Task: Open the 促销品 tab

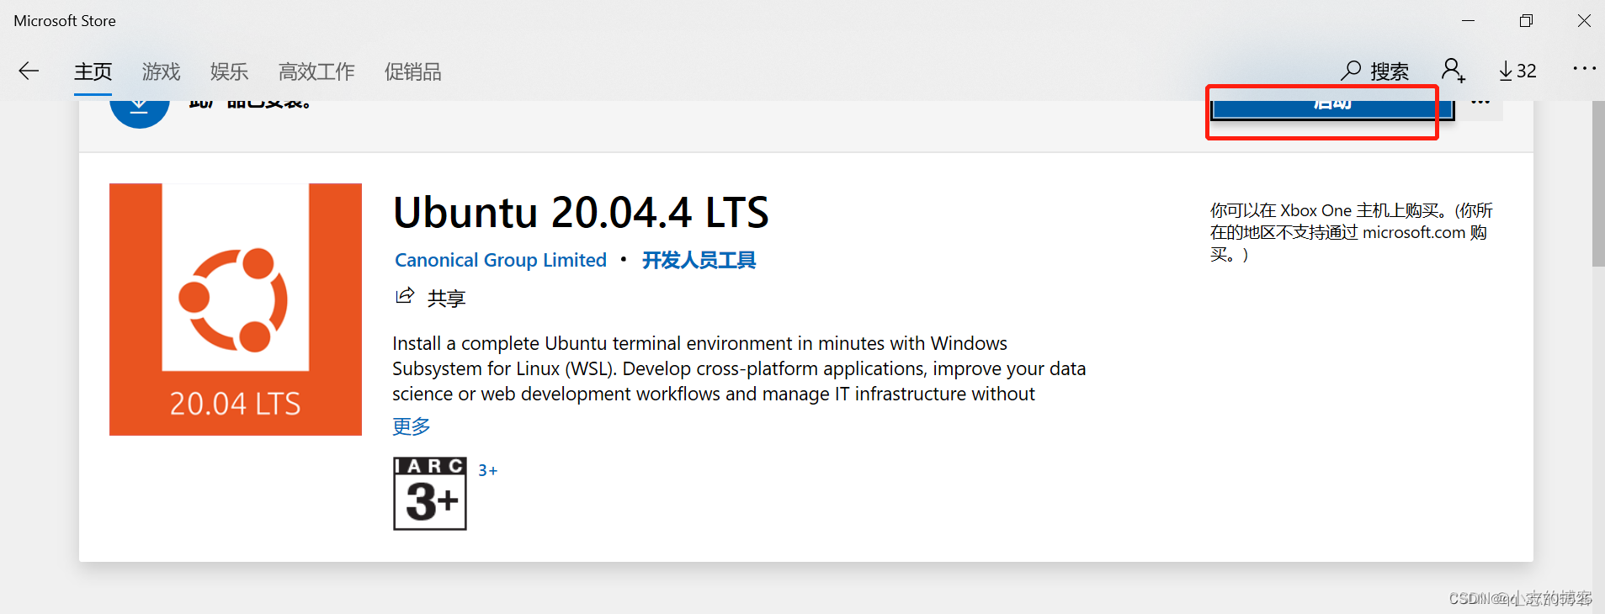Action: coord(412,71)
